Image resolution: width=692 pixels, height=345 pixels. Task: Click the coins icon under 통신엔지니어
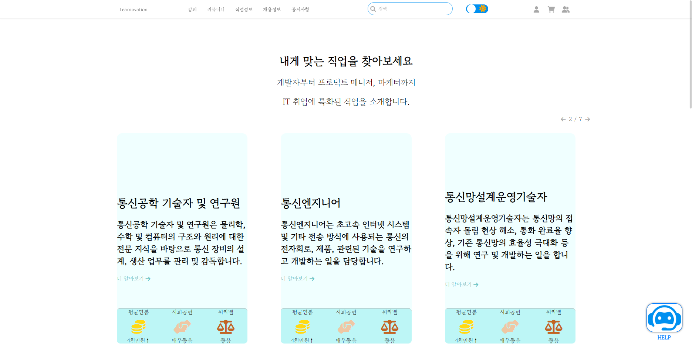point(303,327)
